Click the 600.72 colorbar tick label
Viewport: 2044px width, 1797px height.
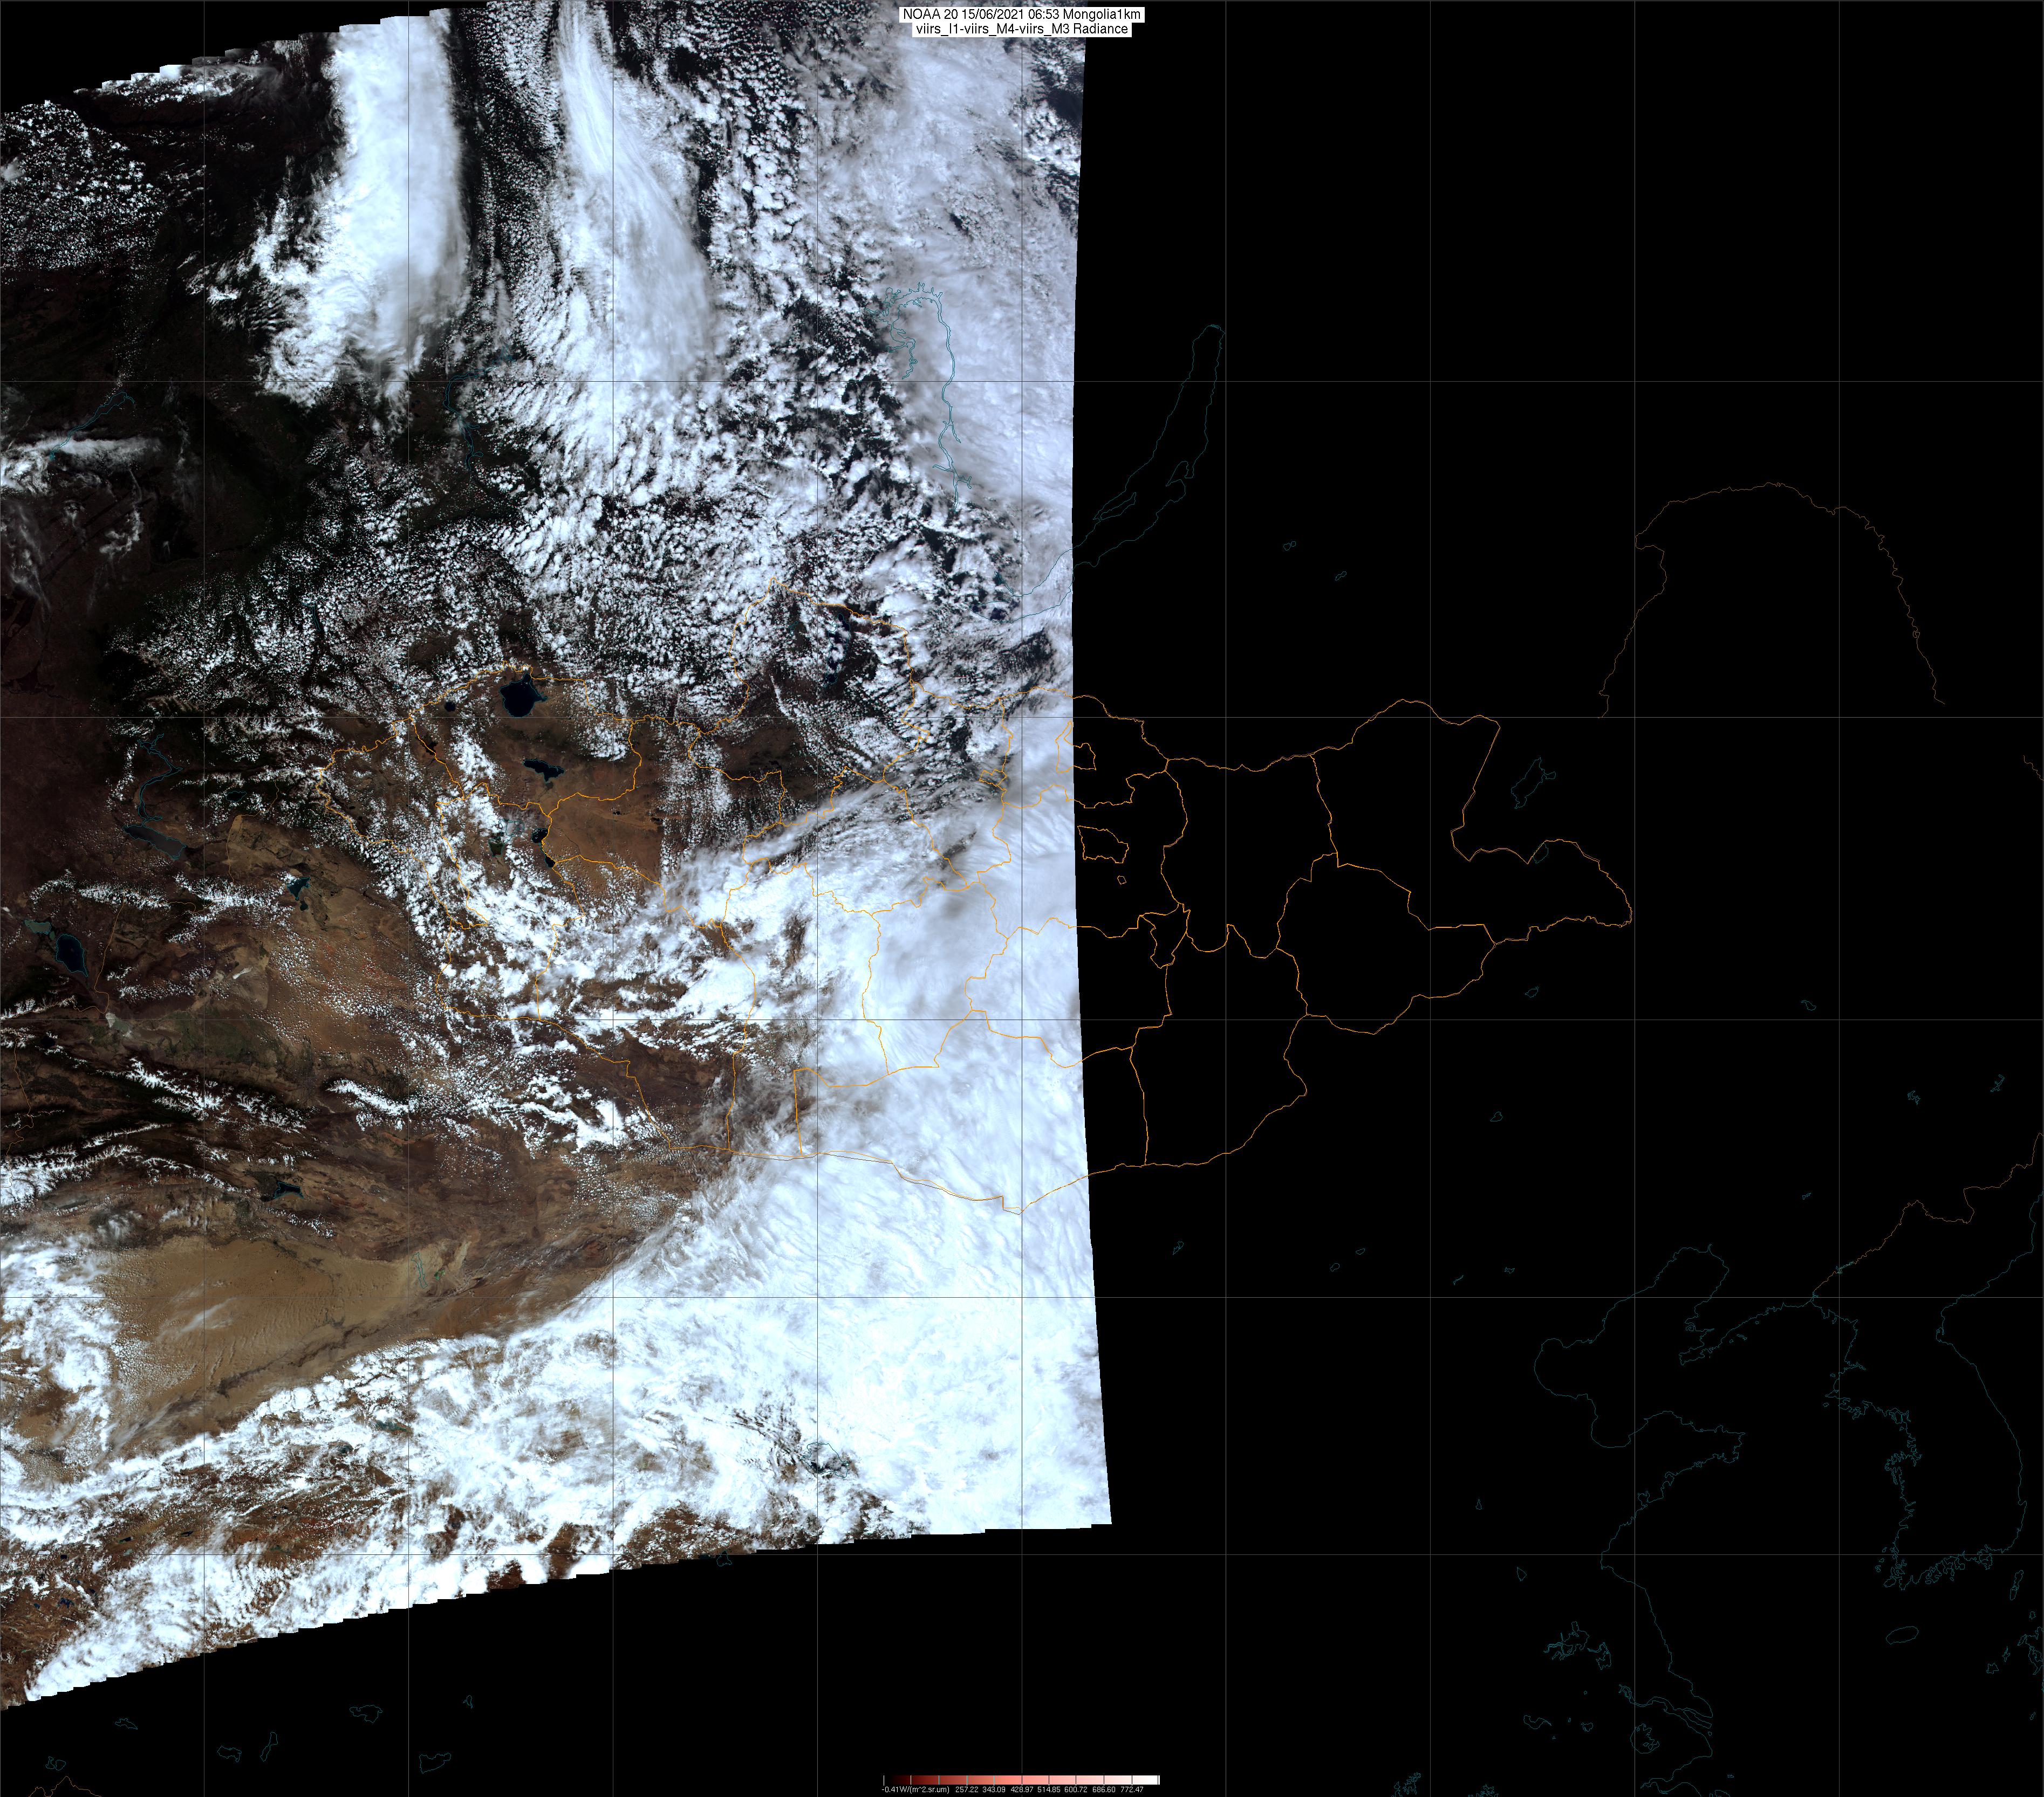tap(1076, 1790)
